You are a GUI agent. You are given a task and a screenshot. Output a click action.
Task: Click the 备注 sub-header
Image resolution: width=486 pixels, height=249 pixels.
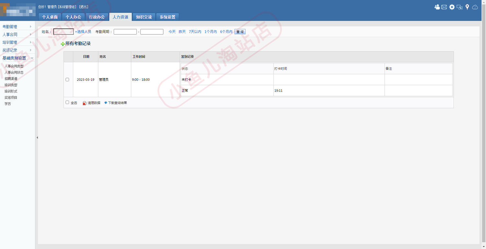419,69
